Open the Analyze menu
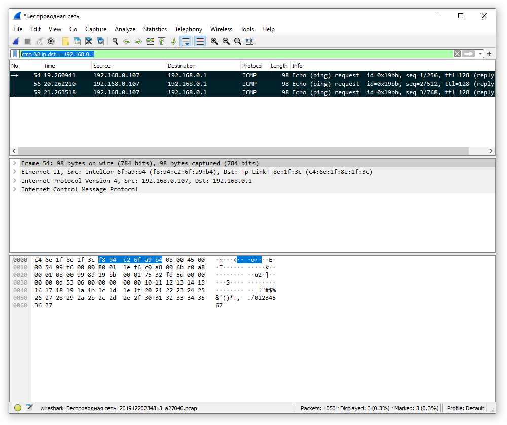This screenshot has height=425, width=507. click(125, 29)
